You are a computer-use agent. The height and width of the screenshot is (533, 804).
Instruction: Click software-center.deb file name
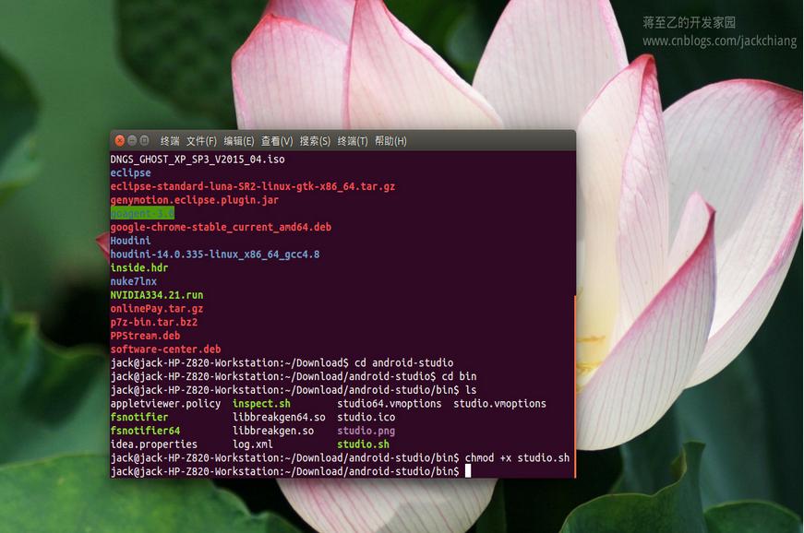click(165, 349)
